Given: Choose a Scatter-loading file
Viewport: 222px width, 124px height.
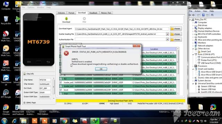Looking at the screenshot, I should tap(176, 34).
